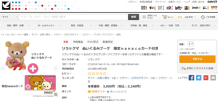Screen dimensions: 218x101
Task: Go to フラワー・カタログギフト in breadcrumb
Action: pos(66,35)
